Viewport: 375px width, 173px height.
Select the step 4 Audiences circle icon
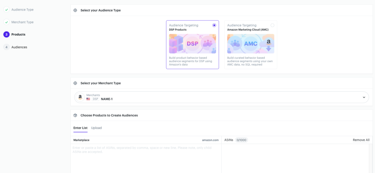click(x=7, y=47)
